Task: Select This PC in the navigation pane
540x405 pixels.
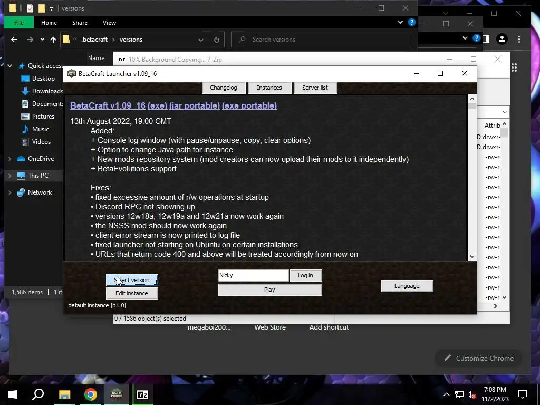Action: coord(38,176)
